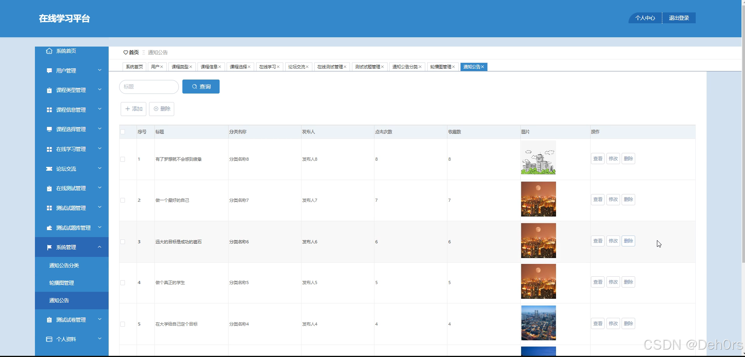Click the ticket icon beside 论坛交流
Viewport: 745px width, 357px height.
coord(49,169)
